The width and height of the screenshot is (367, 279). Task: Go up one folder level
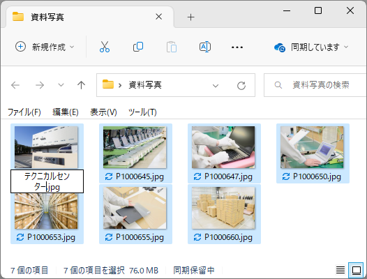point(81,85)
